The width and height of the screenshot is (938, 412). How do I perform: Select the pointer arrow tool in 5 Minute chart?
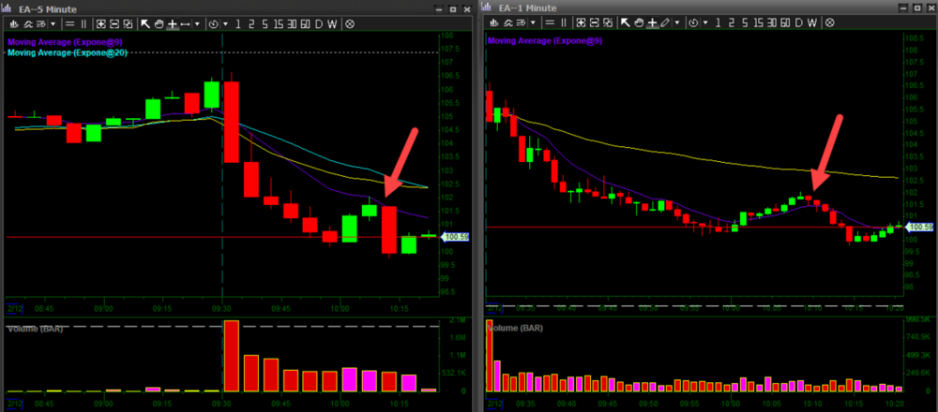tap(145, 23)
